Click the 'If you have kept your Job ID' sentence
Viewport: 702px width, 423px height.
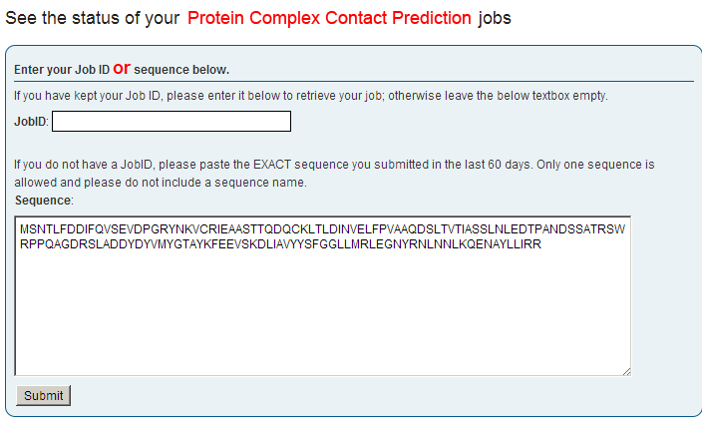pos(309,97)
